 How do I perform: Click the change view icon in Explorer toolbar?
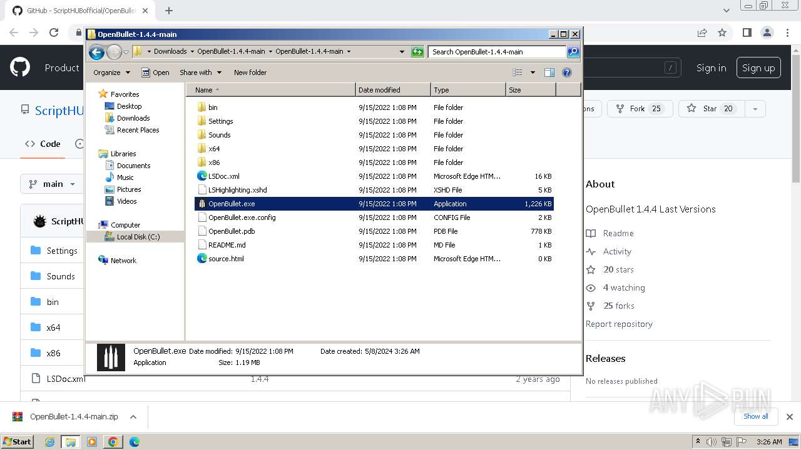pyautogui.click(x=517, y=72)
